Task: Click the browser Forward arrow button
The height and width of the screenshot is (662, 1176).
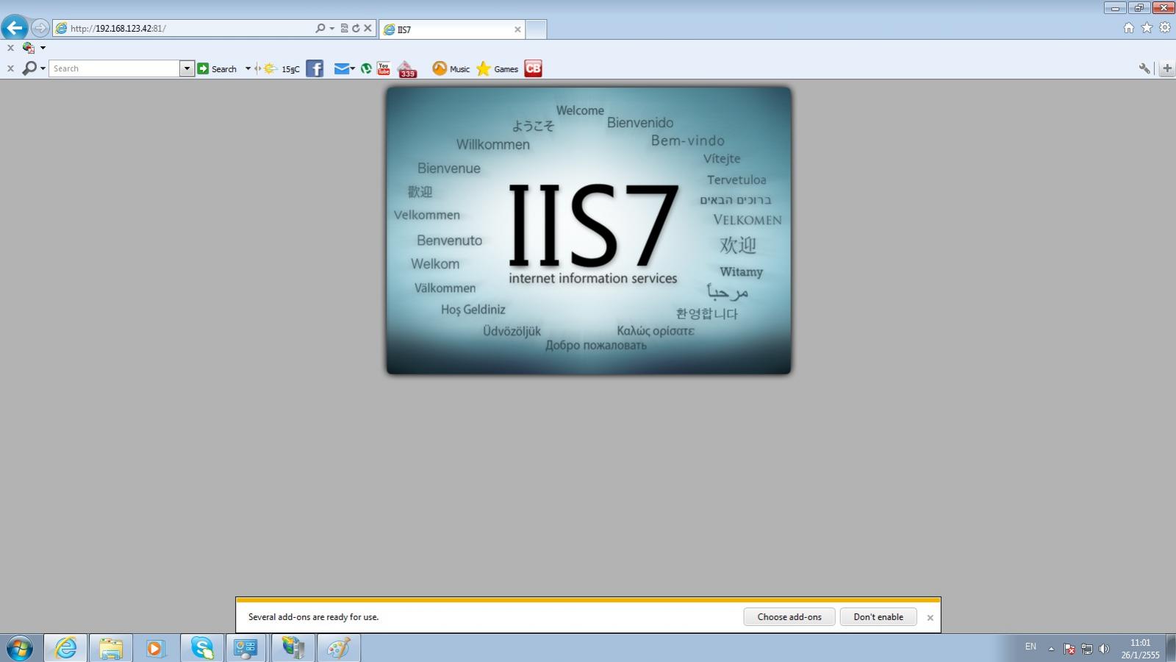Action: [x=40, y=28]
